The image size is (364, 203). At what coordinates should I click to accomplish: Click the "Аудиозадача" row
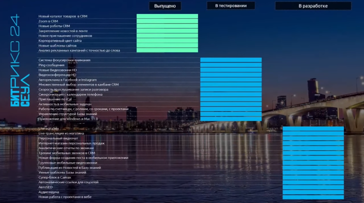coord(49,192)
